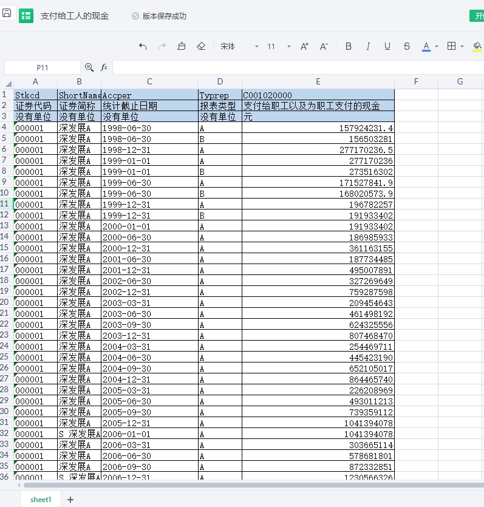484x507 pixels.
Task: Click document title 支付给工人的现金
Action: (x=74, y=16)
